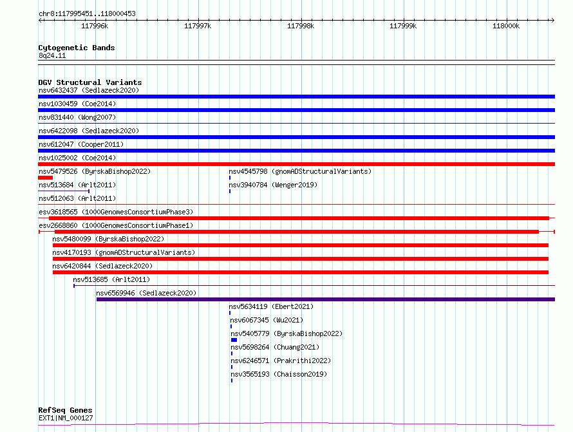The height and width of the screenshot is (432, 573).
Task: Click the red bar under nsv1025002 (Coe2014)
Action: click(x=296, y=164)
